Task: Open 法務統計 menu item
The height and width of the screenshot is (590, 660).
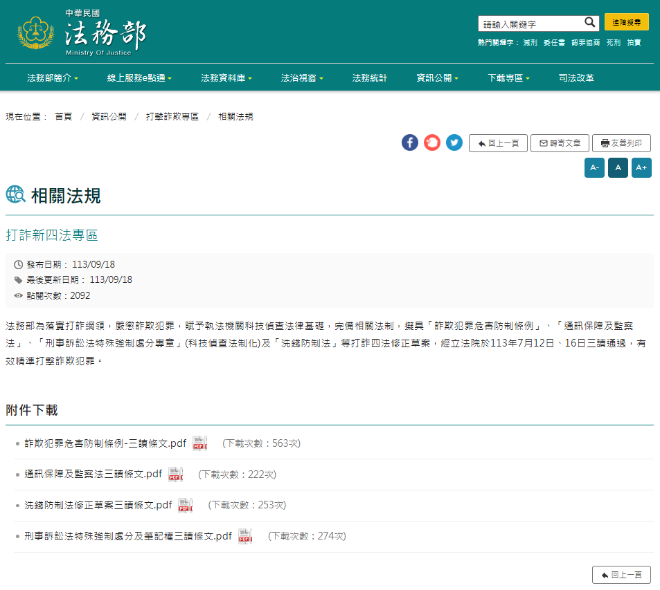Action: click(370, 78)
